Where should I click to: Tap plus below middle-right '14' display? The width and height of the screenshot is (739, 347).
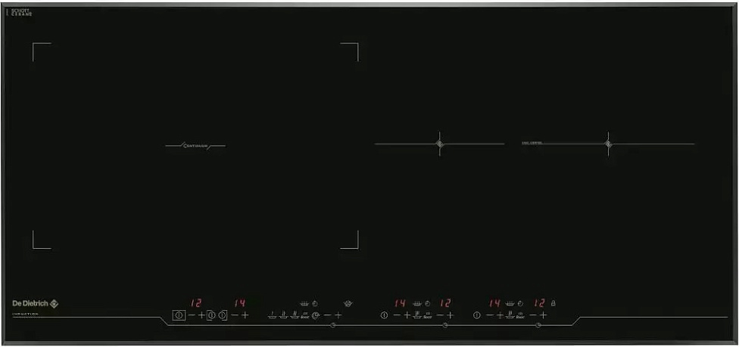(407, 315)
